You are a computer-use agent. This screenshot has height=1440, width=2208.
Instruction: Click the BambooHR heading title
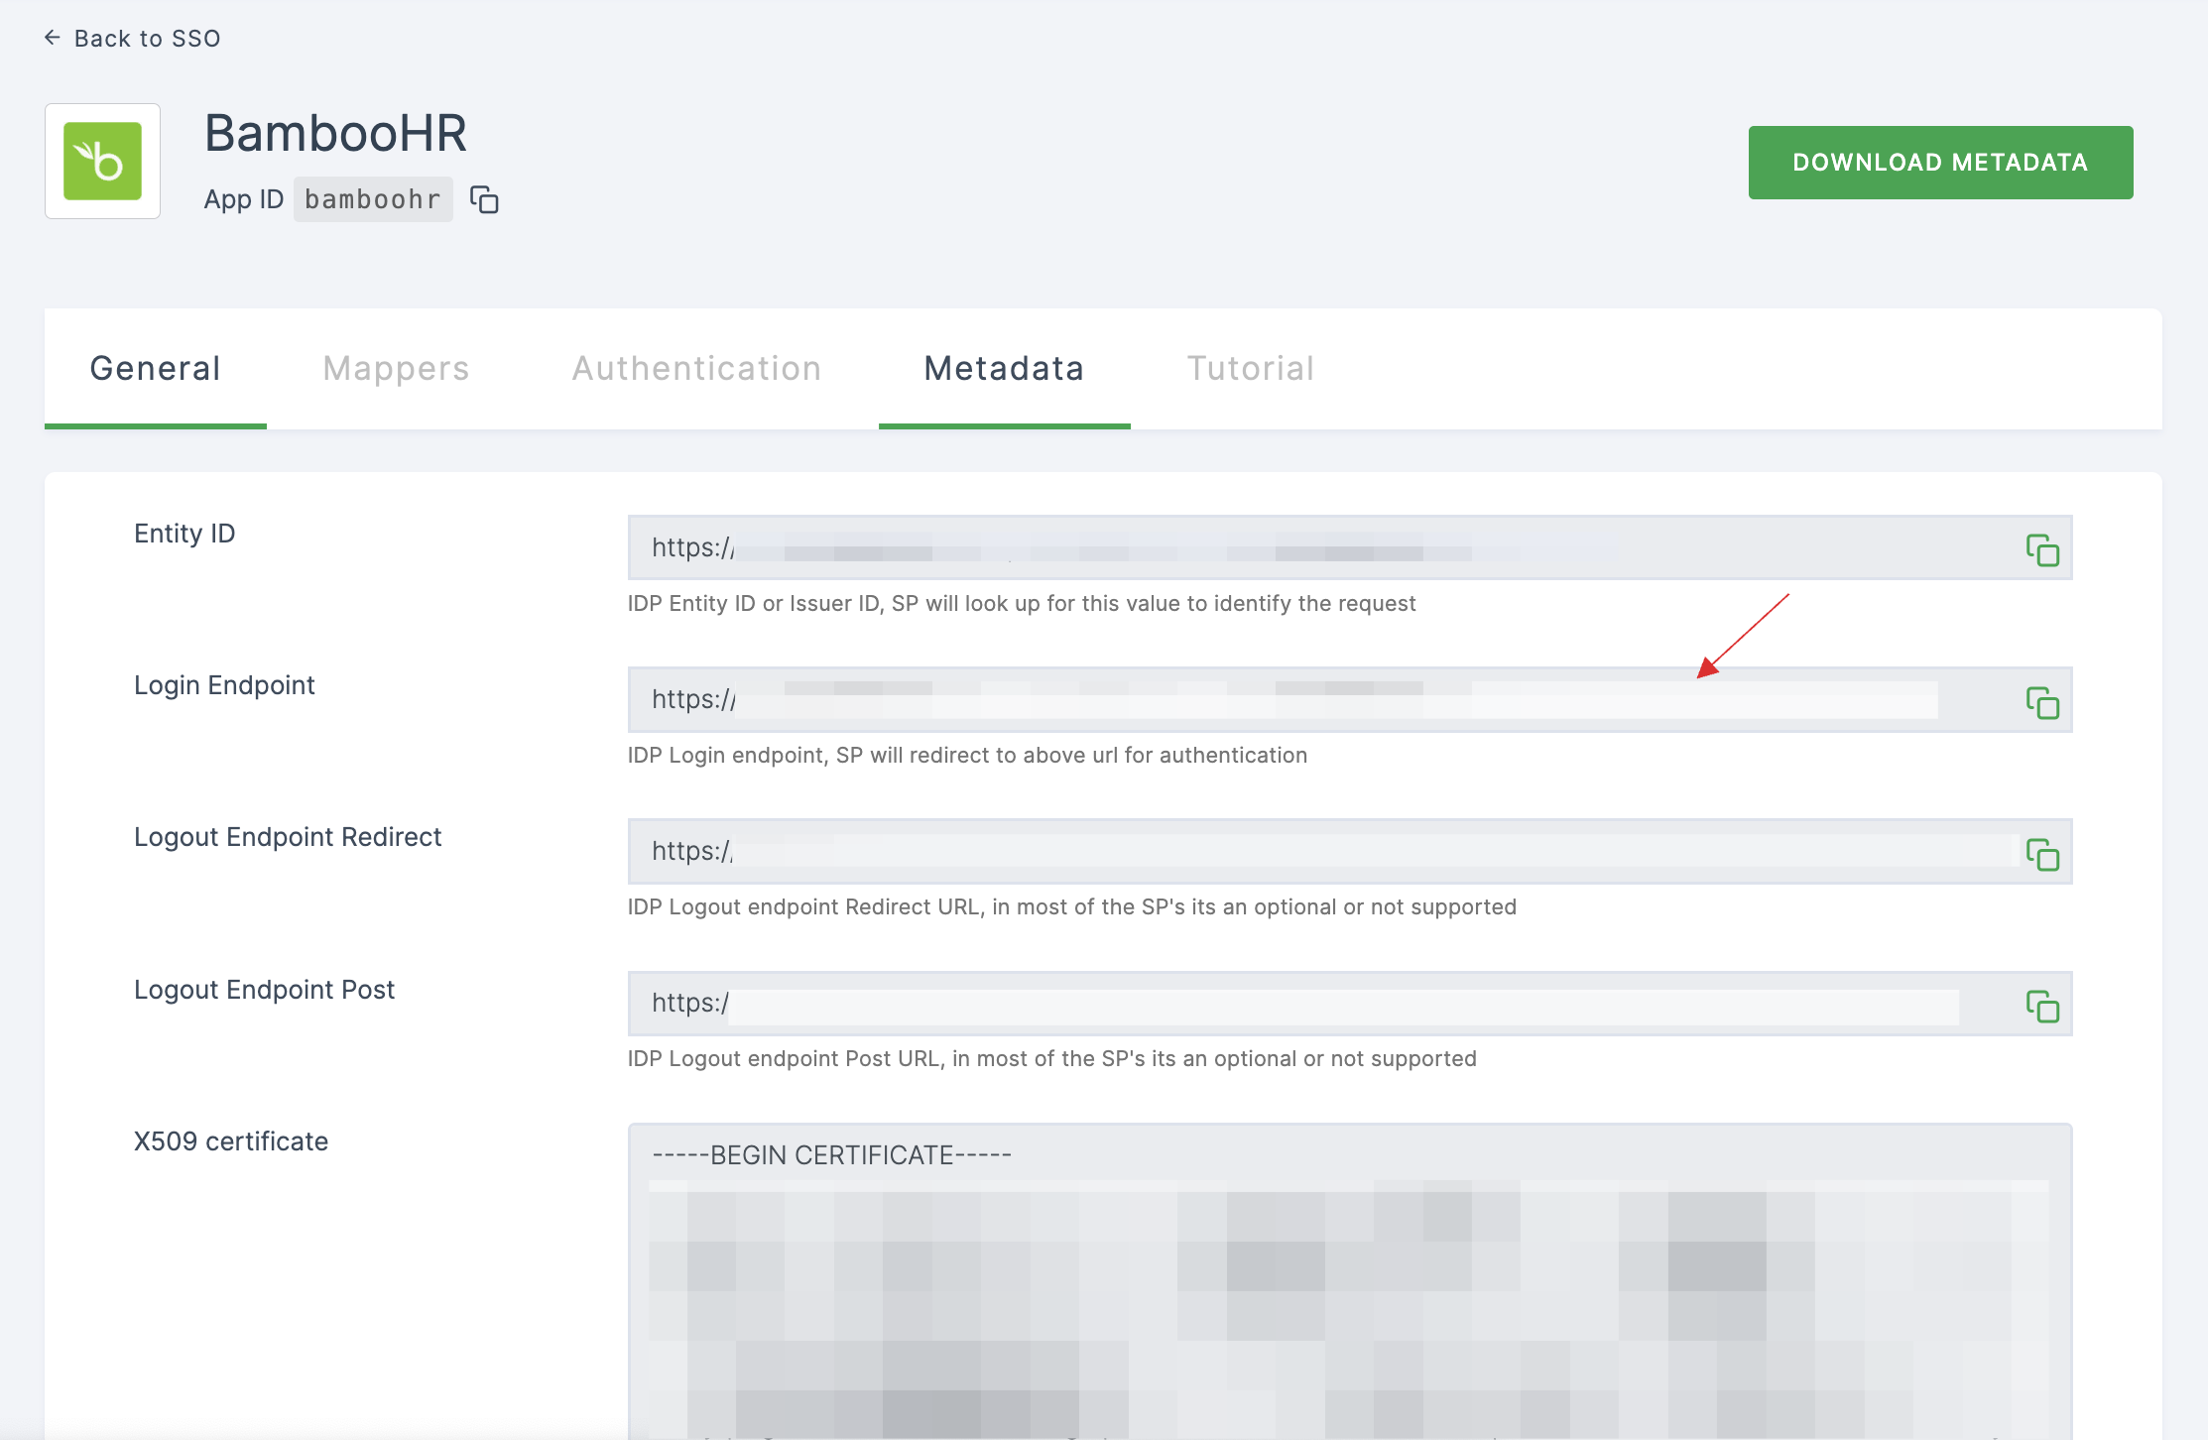pos(335,133)
